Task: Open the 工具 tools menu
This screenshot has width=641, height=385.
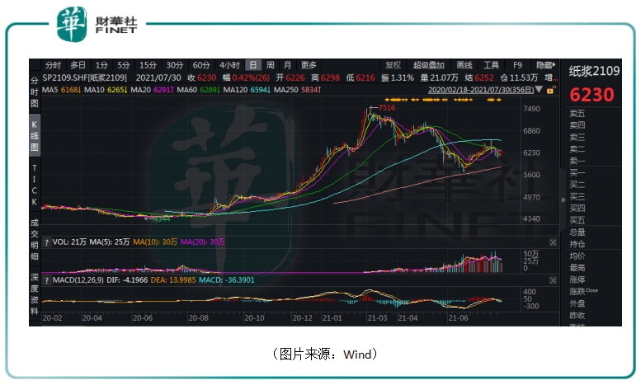Action: (491, 64)
